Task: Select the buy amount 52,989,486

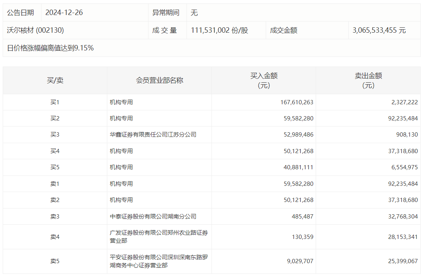Action: pyautogui.click(x=298, y=135)
